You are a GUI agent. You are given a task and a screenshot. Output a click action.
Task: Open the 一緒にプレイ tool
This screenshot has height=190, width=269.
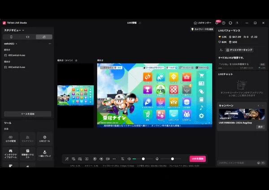pyautogui.click(x=44, y=154)
